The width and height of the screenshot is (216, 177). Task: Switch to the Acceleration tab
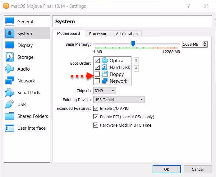(x=127, y=34)
